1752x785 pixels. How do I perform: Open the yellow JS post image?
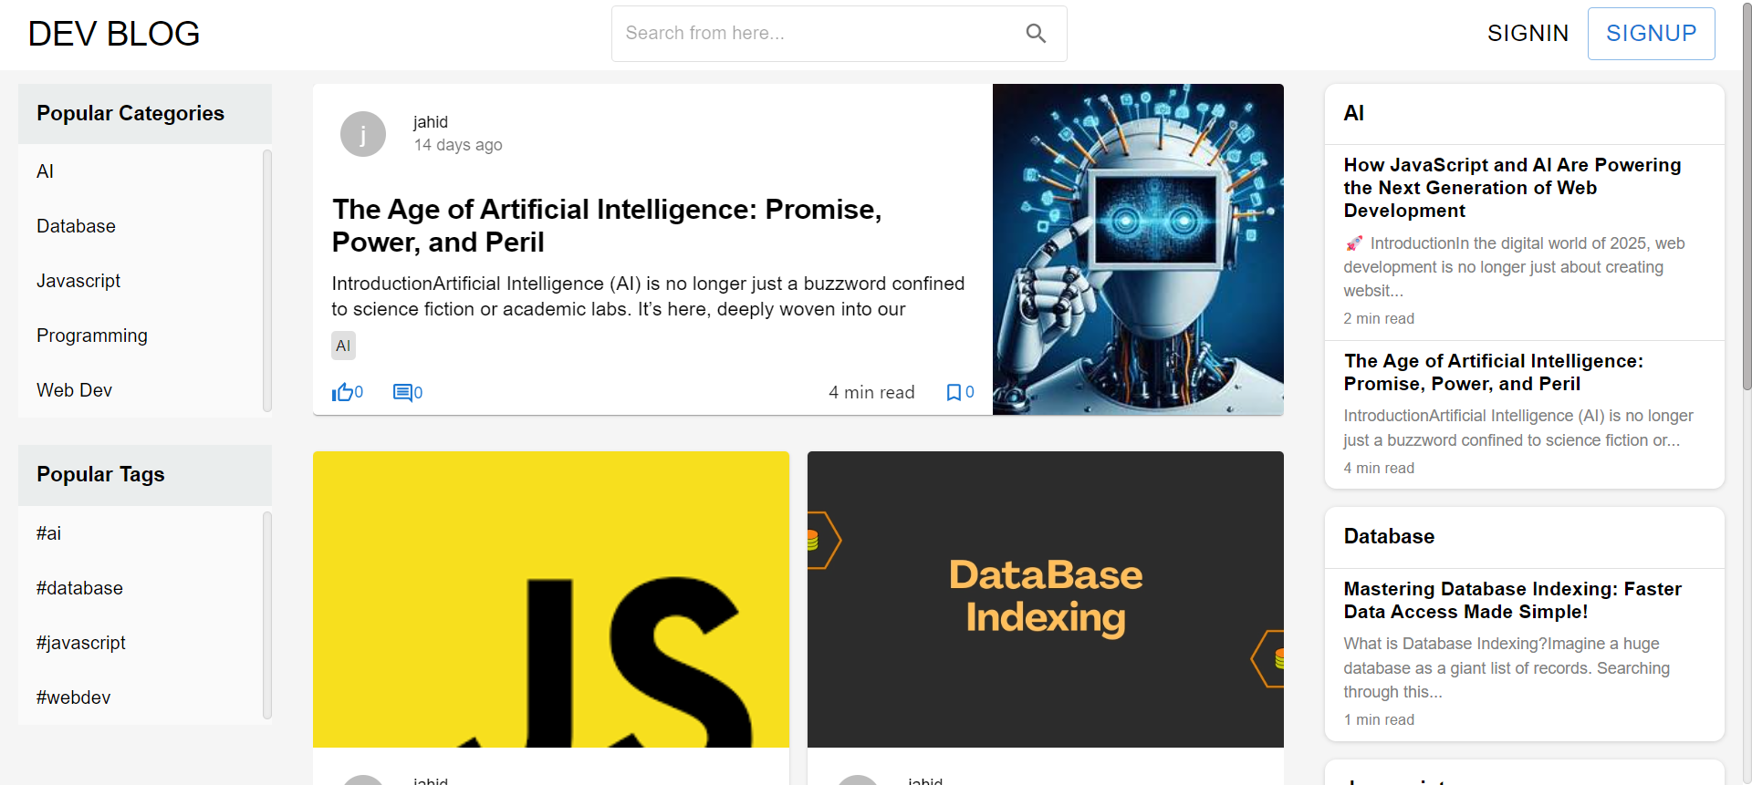[550, 599]
